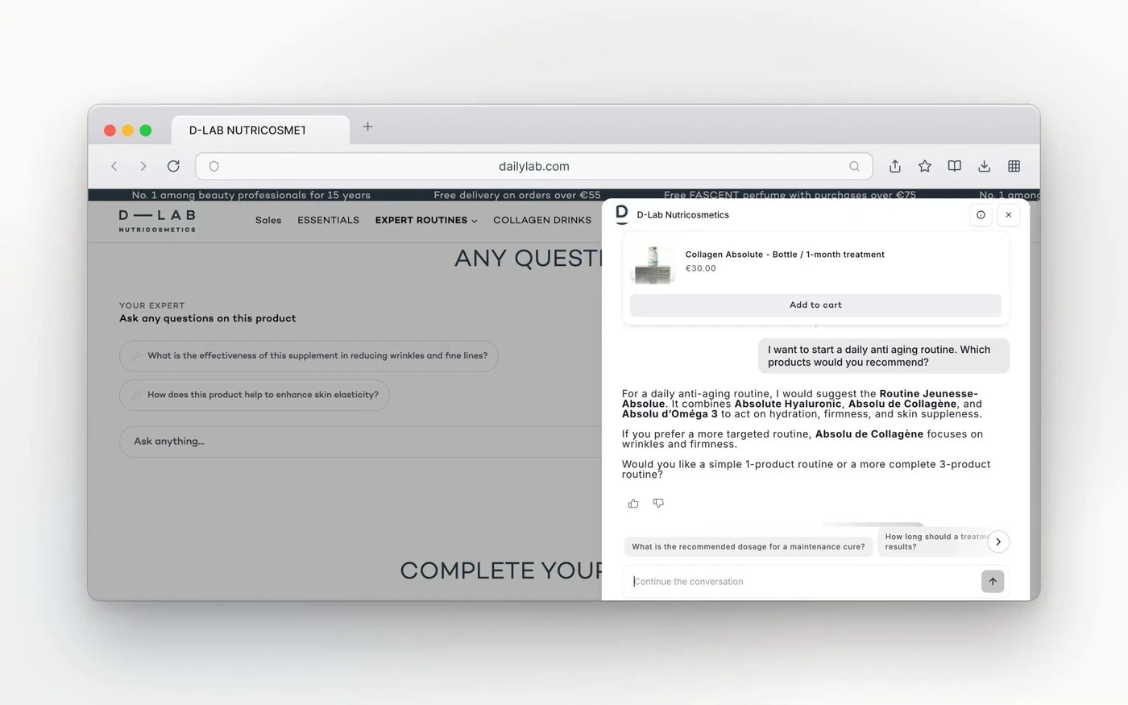The height and width of the screenshot is (705, 1128).
Task: Click the €30.00 price text
Action: 701,269
